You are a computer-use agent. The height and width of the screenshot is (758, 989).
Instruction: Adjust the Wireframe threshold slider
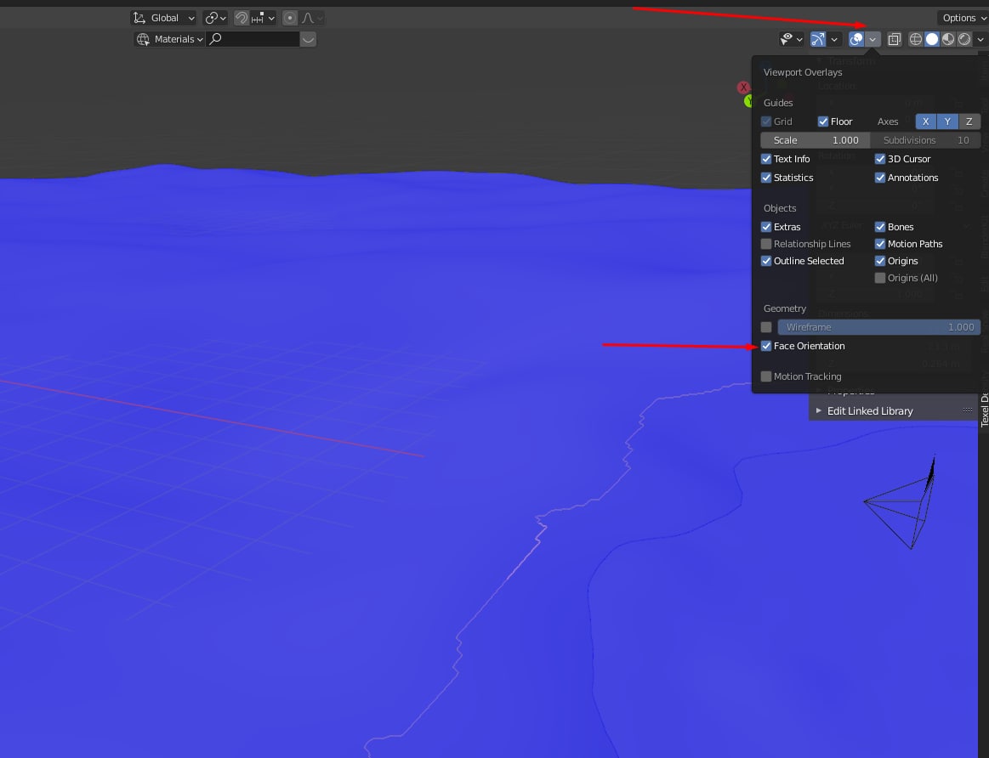(879, 327)
